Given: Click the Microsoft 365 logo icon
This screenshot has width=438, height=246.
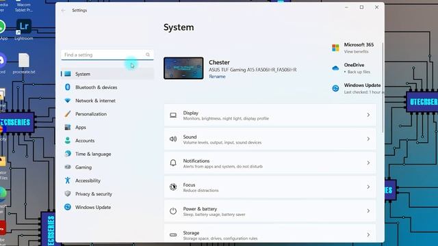Looking at the screenshot, I should click(x=335, y=48).
